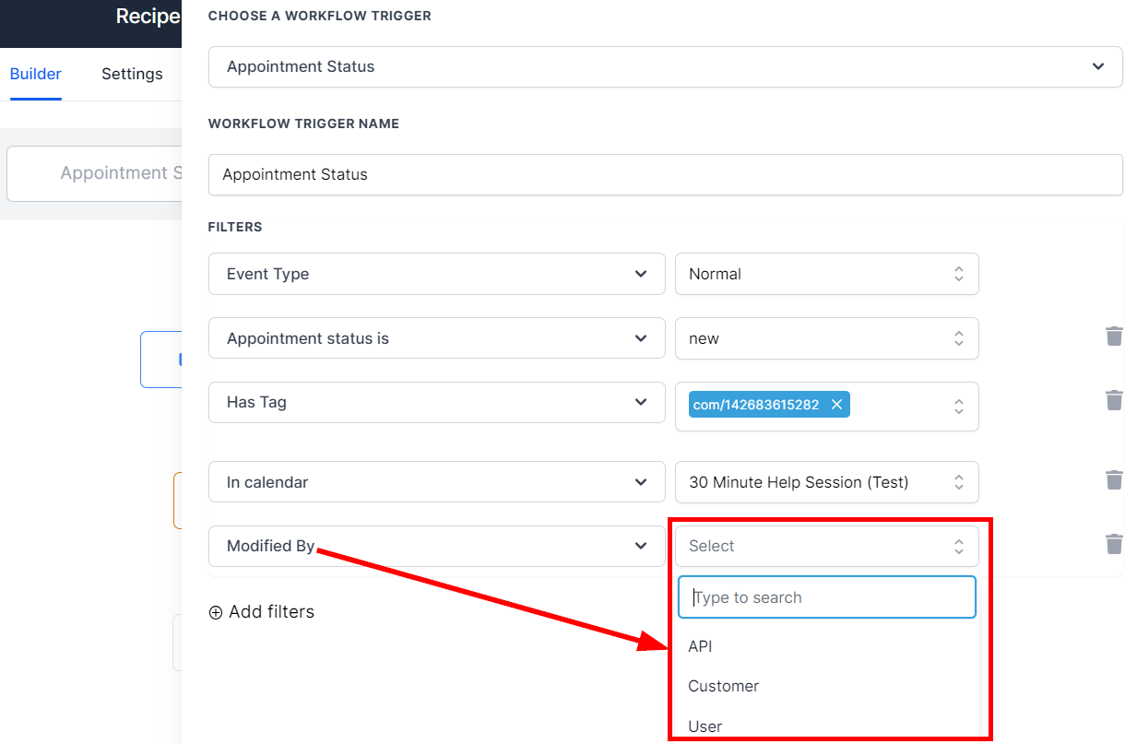Delete the Modified By filter row
The image size is (1137, 744).
click(1114, 544)
